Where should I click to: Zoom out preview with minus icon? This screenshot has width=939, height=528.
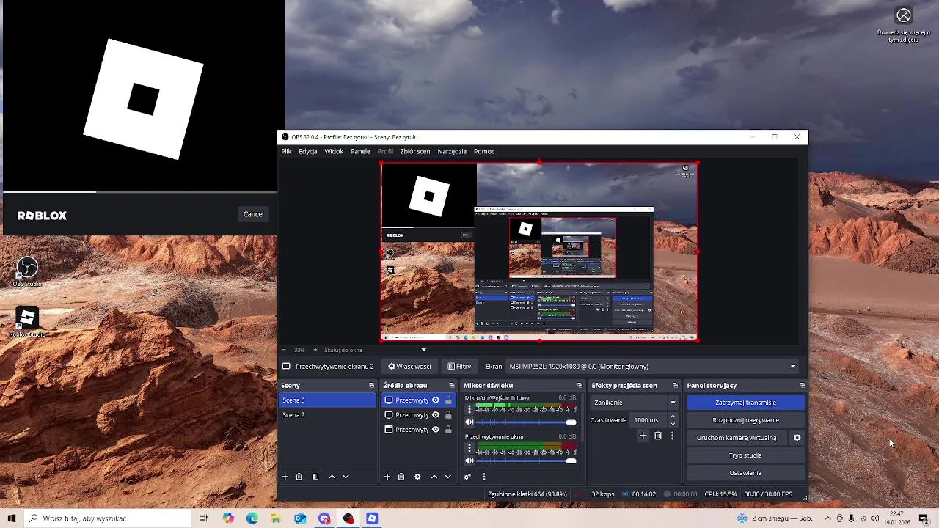(x=284, y=350)
